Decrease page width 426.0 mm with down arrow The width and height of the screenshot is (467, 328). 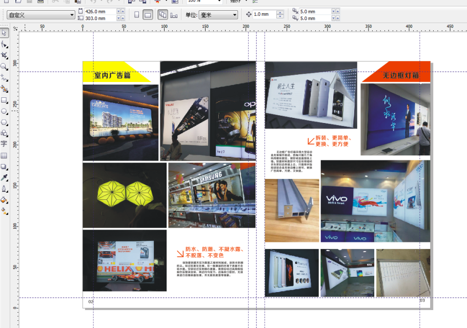[x=118, y=11]
